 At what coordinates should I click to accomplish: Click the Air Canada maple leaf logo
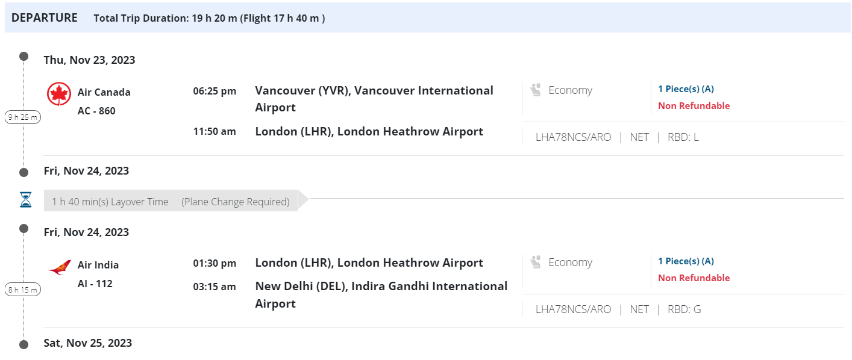(59, 94)
